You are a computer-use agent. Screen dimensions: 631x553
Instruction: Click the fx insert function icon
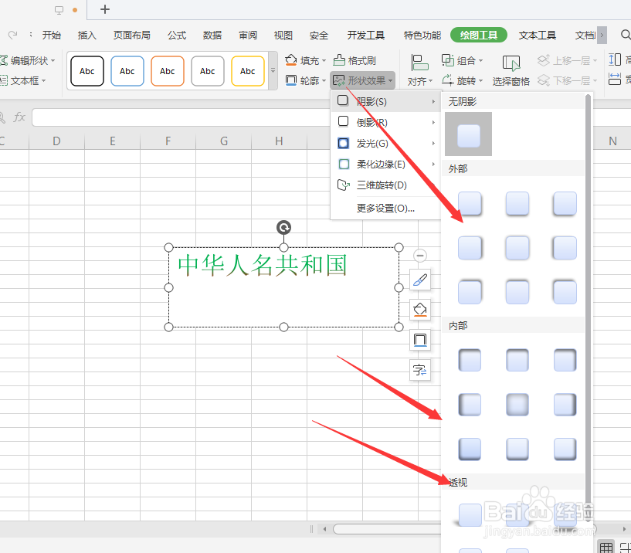point(19,117)
